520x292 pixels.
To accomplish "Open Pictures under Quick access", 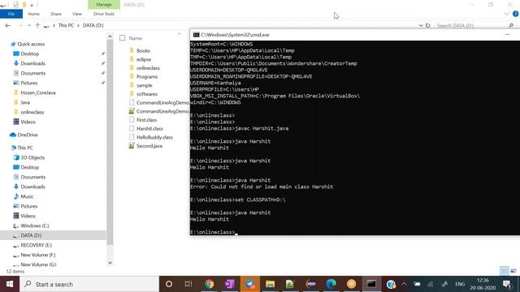I will click(29, 83).
